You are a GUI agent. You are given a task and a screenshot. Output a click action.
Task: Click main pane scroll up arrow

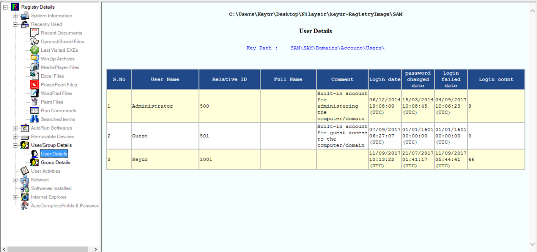533,11
